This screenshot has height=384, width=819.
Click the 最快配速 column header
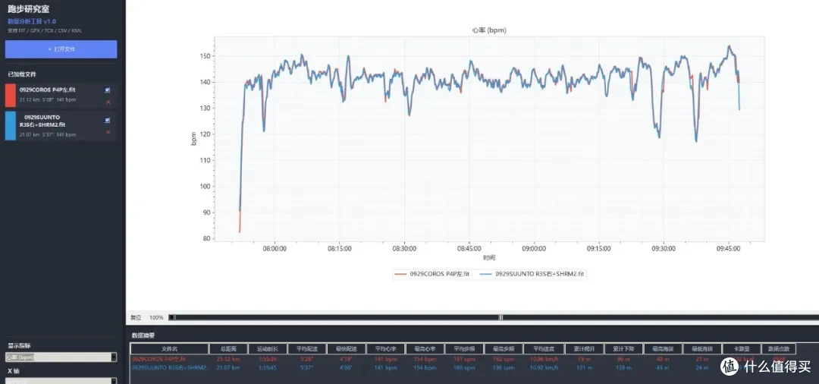coord(346,349)
